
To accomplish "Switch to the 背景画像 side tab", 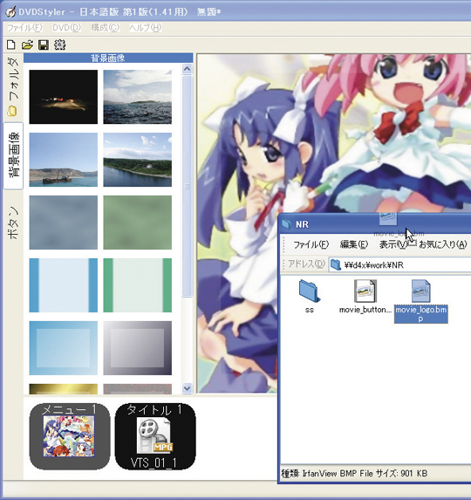I will tap(13, 155).
